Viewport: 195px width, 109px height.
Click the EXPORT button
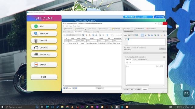point(44,64)
